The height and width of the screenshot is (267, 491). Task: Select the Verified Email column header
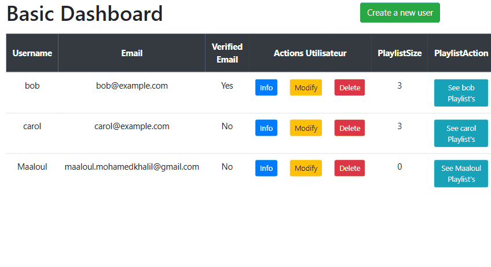click(x=227, y=53)
